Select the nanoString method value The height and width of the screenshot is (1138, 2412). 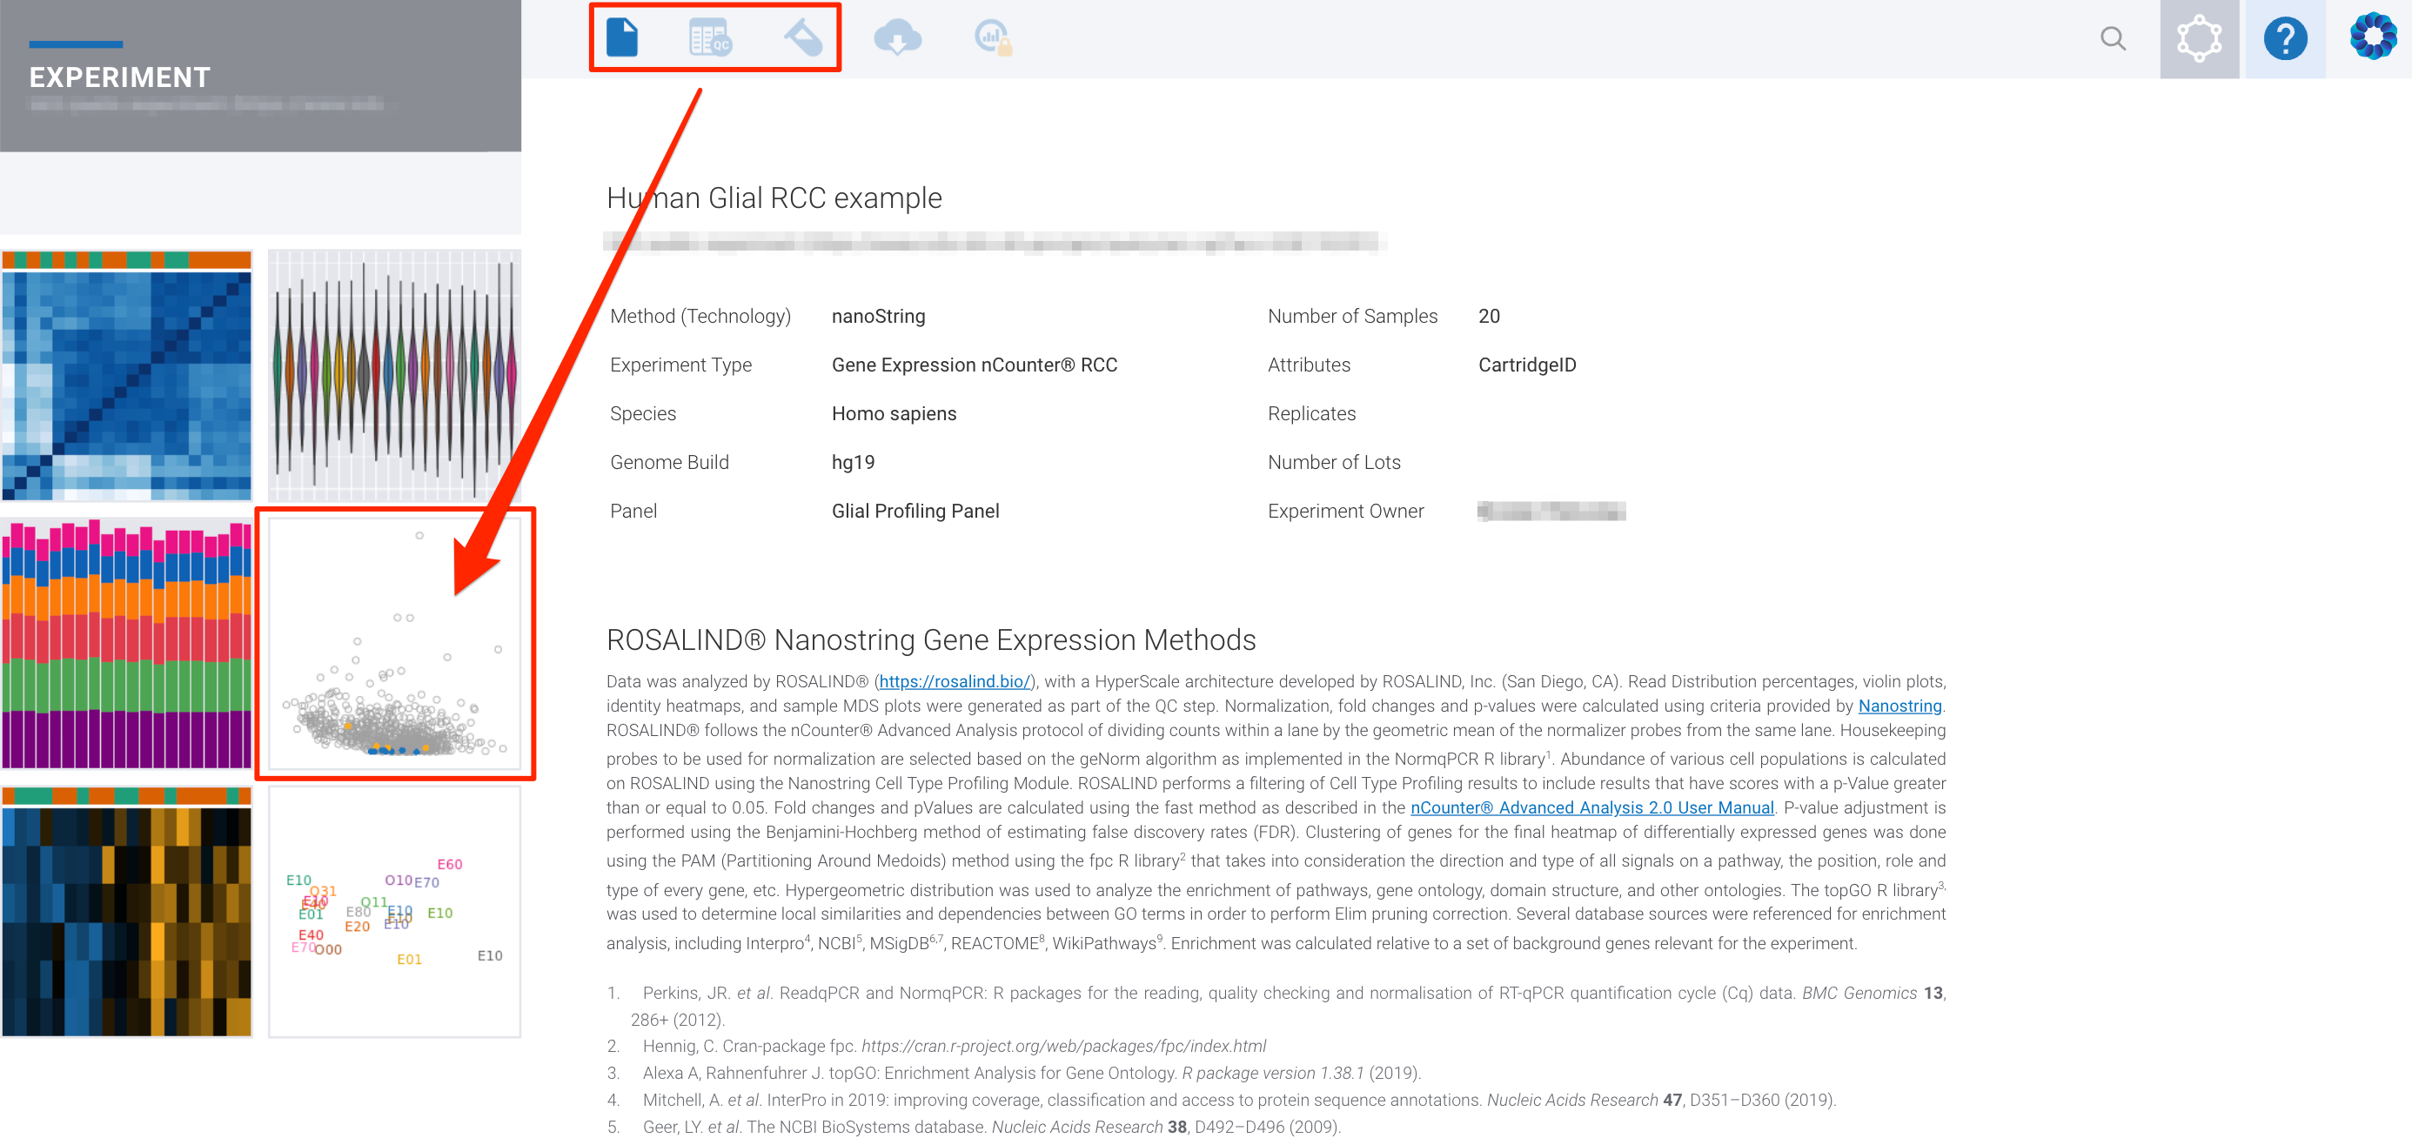(x=878, y=317)
